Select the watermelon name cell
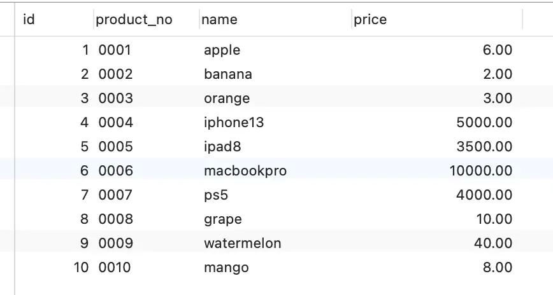553x295 pixels. [x=242, y=244]
